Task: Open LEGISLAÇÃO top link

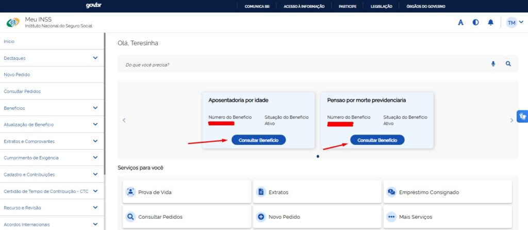Action: click(x=381, y=6)
